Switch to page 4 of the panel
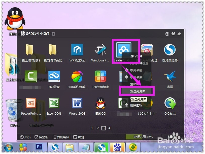 point(110,128)
